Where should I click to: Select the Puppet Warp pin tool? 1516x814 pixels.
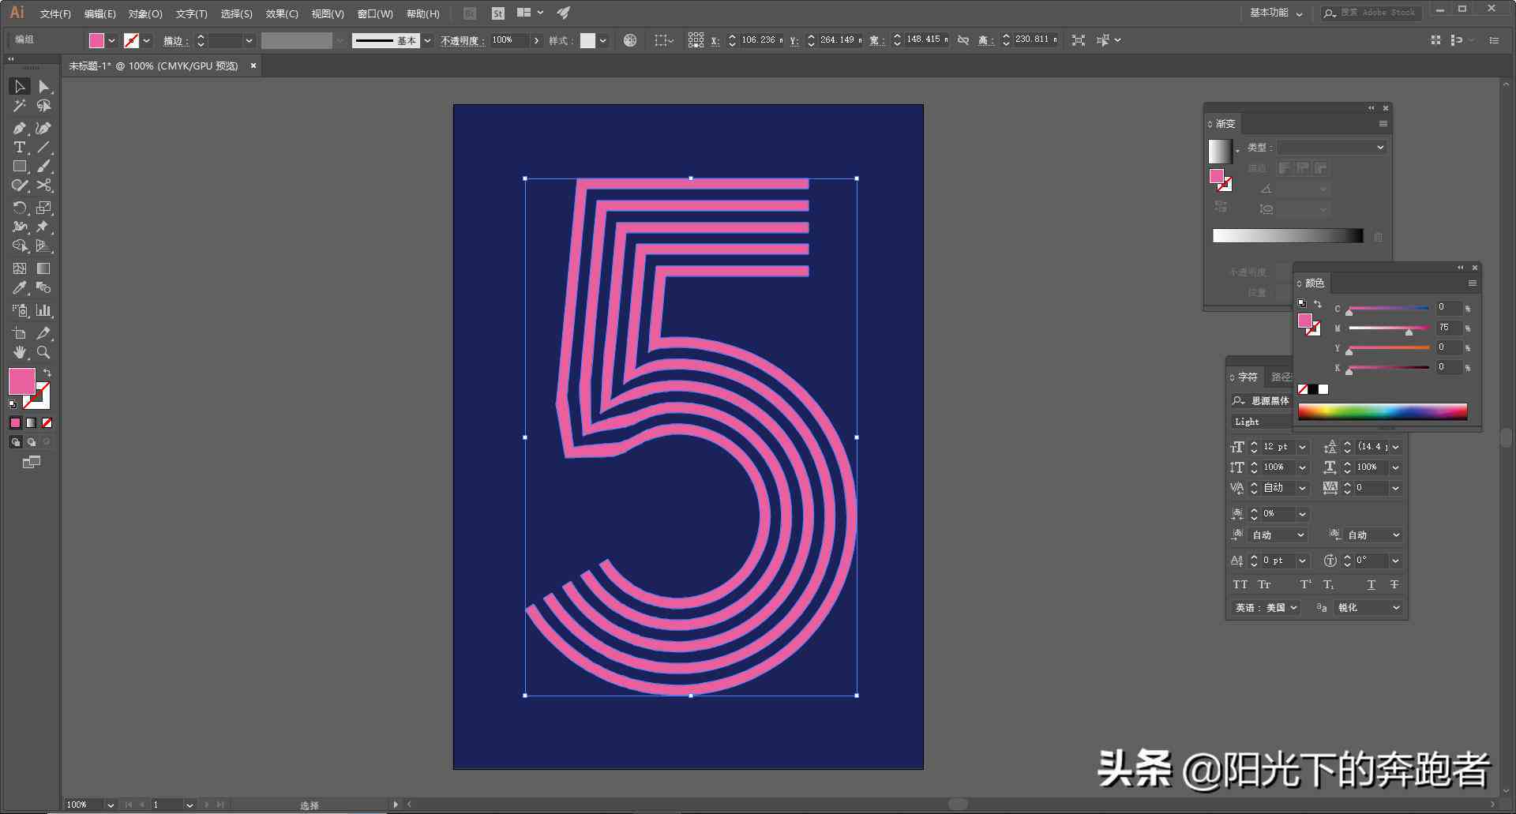[x=44, y=227]
